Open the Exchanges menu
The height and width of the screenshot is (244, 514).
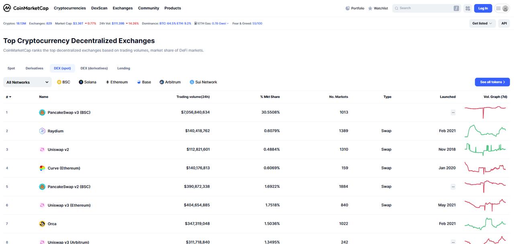(x=122, y=8)
